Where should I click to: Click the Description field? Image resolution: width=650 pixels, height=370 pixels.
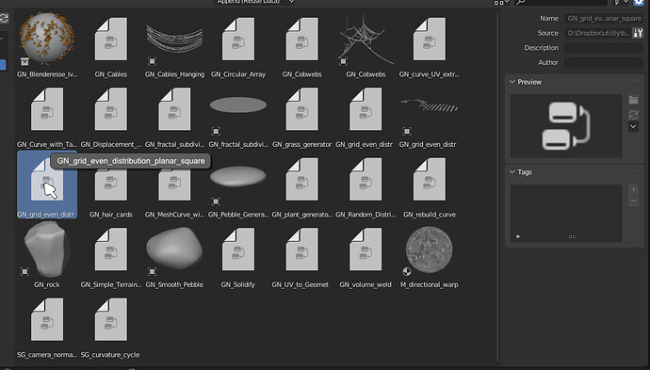604,48
